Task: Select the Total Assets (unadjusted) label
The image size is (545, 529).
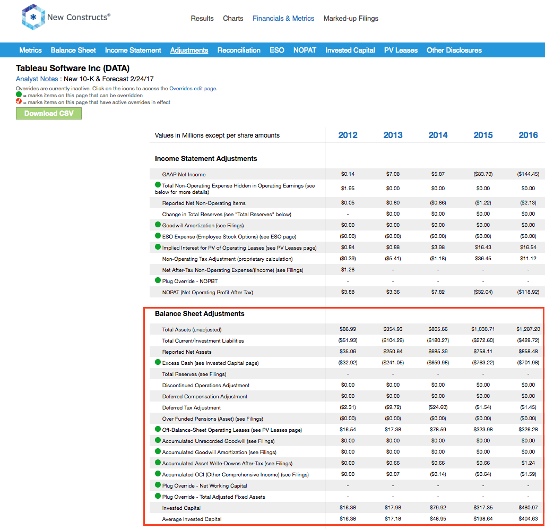Action: tap(192, 329)
